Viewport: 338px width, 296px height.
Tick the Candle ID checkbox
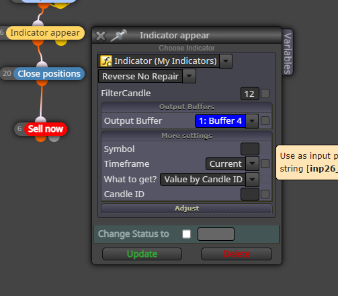point(265,194)
